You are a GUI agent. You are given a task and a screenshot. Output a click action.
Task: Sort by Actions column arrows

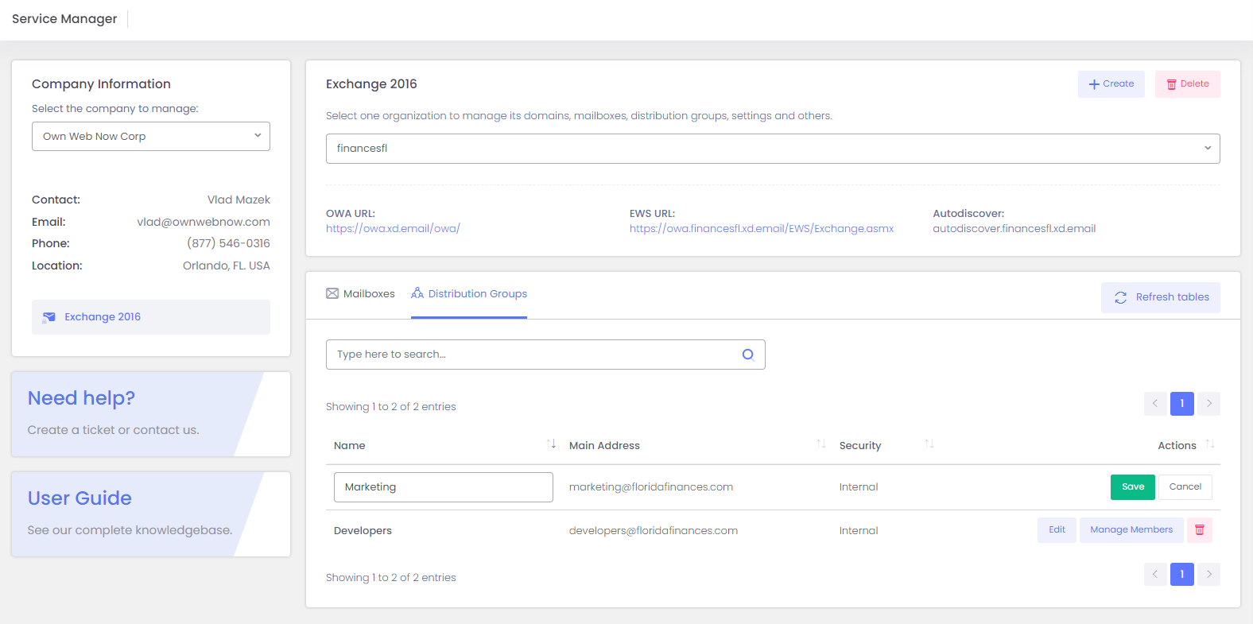tap(1209, 444)
